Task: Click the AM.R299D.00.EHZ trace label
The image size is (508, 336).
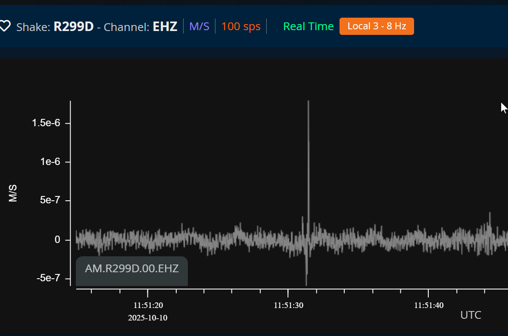Action: (132, 269)
